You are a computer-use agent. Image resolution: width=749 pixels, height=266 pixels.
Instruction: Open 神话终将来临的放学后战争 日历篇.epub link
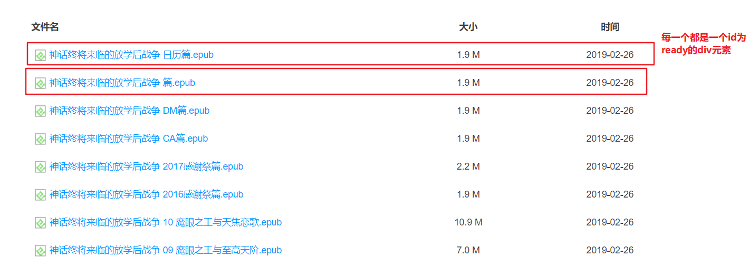point(131,55)
